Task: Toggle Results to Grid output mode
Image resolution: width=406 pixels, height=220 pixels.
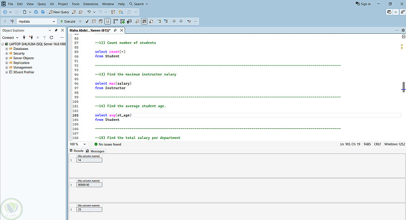Action: click(x=144, y=21)
